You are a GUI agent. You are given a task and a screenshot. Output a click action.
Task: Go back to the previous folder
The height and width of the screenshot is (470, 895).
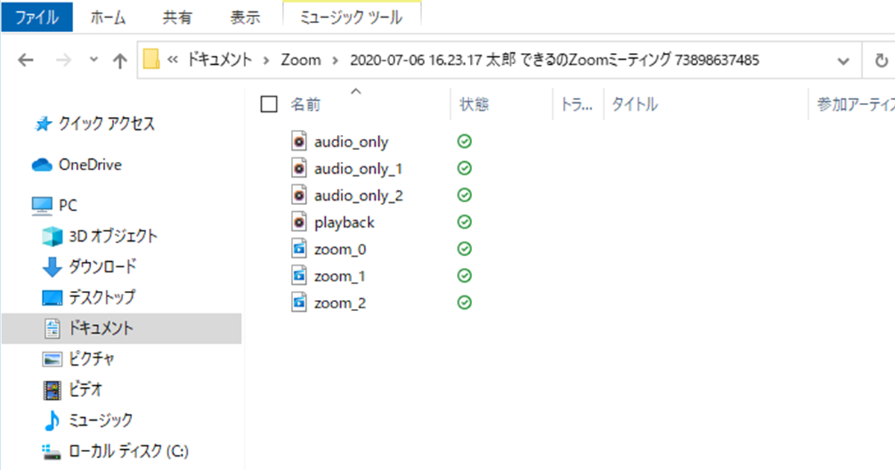[x=25, y=60]
